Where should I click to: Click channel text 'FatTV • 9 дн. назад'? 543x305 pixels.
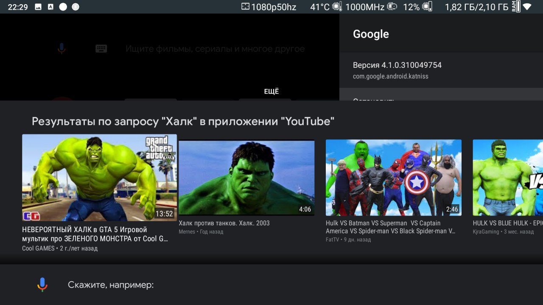point(348,240)
